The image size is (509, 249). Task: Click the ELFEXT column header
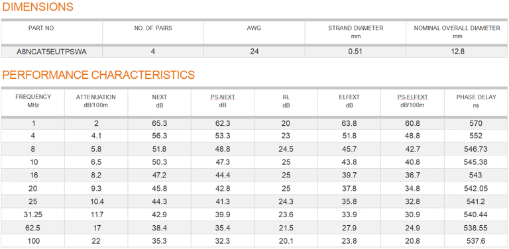[349, 101]
